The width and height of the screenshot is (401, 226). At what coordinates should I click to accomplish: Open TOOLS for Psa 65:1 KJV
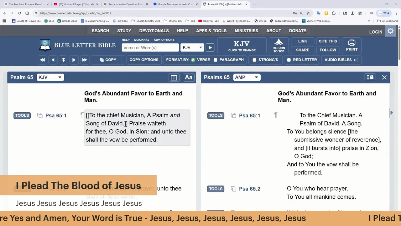point(22,116)
